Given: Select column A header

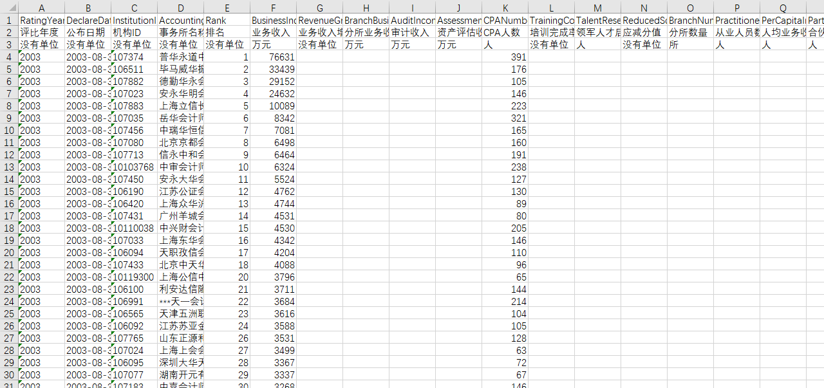Looking at the screenshot, I should (x=42, y=7).
